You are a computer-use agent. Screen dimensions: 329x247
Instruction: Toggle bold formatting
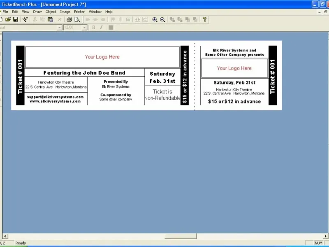pos(94,27)
